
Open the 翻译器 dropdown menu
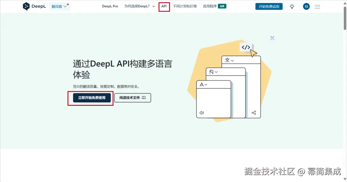click(59, 6)
